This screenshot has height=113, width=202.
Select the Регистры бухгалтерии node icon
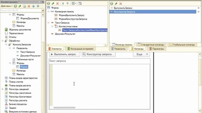point(6,97)
